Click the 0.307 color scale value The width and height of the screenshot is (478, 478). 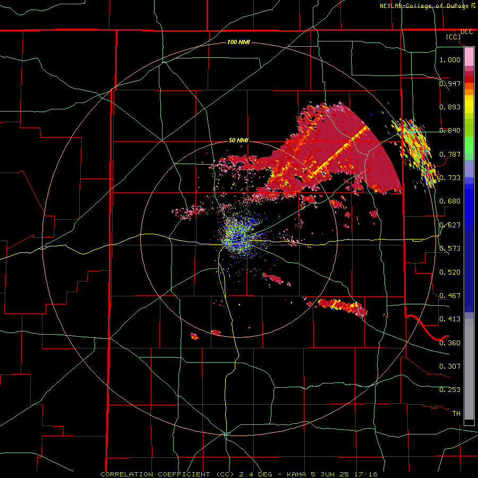(450, 366)
